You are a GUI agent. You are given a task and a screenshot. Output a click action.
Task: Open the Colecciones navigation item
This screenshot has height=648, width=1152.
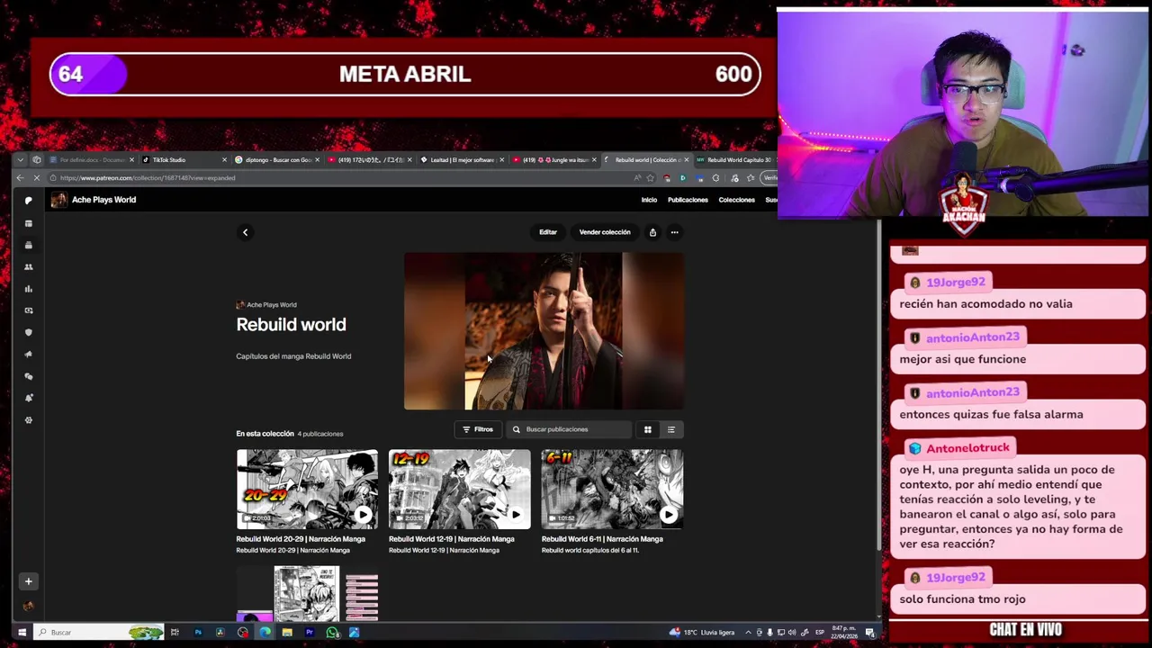tap(736, 200)
